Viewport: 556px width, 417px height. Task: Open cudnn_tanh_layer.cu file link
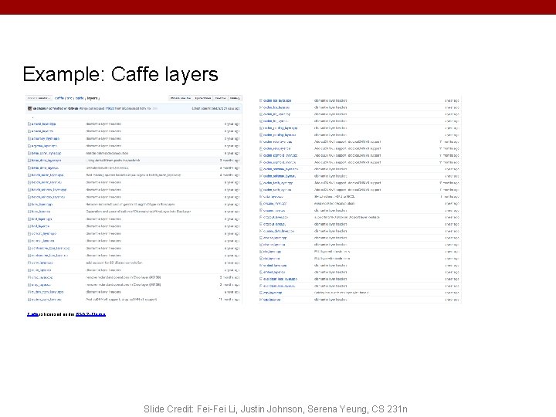(x=277, y=190)
